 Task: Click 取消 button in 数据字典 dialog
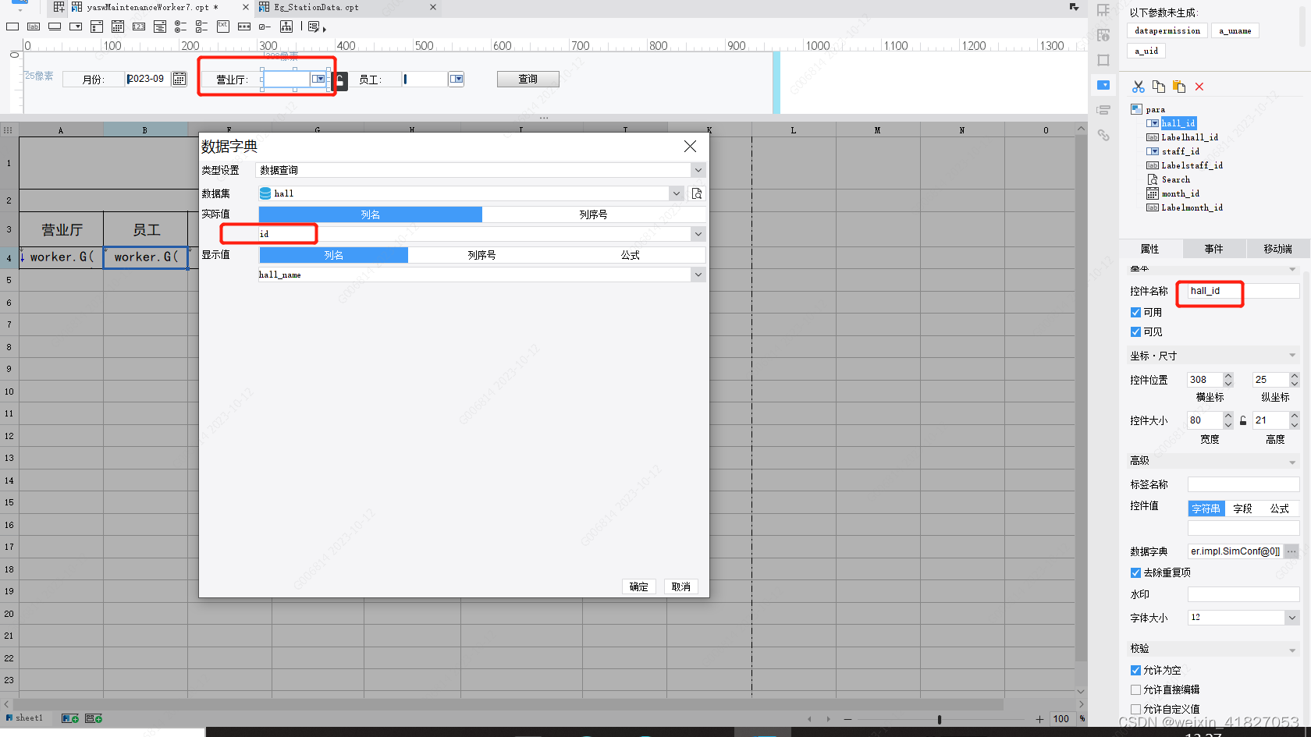tap(681, 586)
